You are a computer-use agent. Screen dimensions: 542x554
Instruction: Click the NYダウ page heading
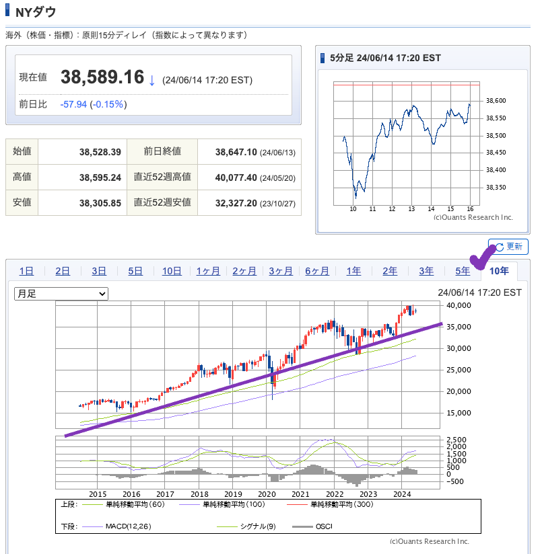point(36,12)
